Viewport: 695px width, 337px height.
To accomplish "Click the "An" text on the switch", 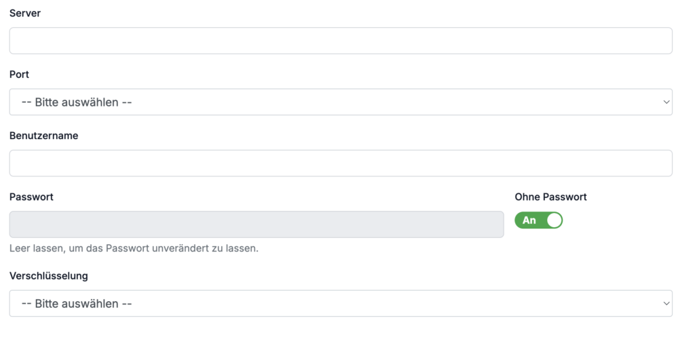I will pos(529,220).
